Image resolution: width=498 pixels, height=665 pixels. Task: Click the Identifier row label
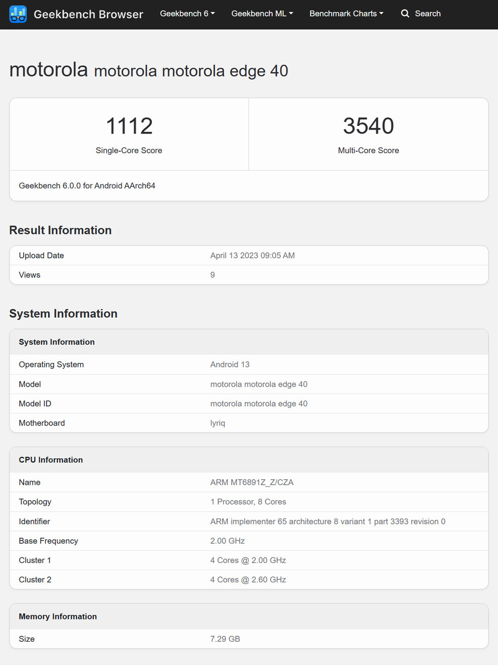[34, 521]
